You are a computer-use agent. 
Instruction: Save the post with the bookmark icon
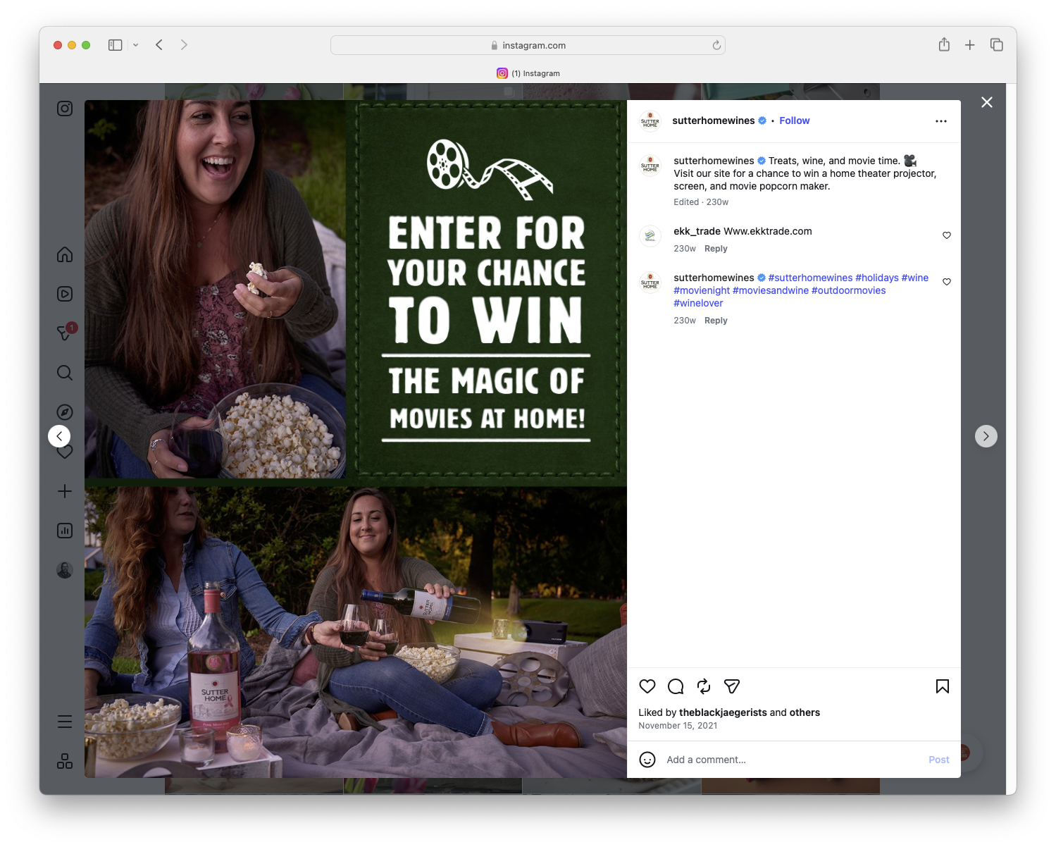942,686
